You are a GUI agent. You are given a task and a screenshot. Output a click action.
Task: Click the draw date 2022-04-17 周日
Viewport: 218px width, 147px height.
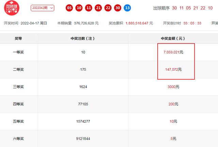34,23
